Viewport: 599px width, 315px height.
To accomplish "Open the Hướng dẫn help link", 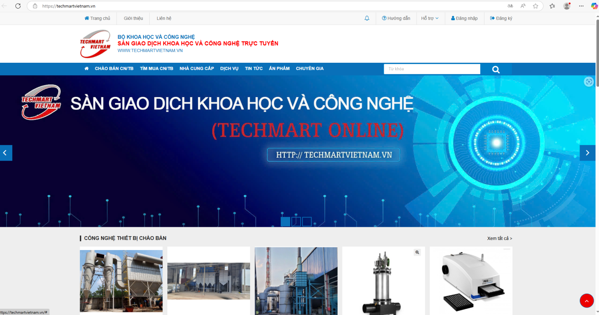I will pyautogui.click(x=396, y=18).
